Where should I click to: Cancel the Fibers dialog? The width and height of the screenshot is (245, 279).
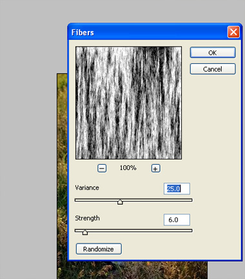(213, 69)
